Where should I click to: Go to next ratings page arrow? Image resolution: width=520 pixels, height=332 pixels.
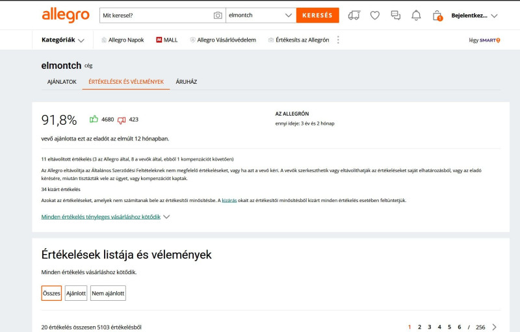coord(495,327)
